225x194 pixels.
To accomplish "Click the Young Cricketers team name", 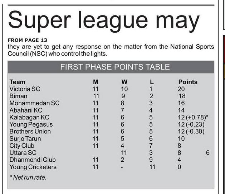I will (33, 167).
